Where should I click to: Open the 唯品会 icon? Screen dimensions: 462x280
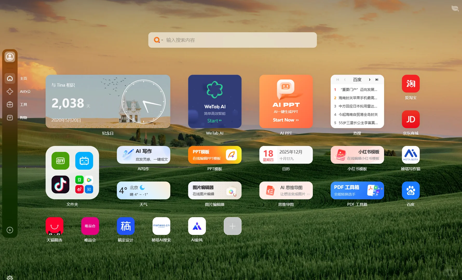(x=90, y=226)
